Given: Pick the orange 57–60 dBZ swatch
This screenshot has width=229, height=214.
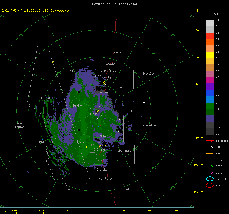Looking at the screenshot, I should click(x=210, y=42).
